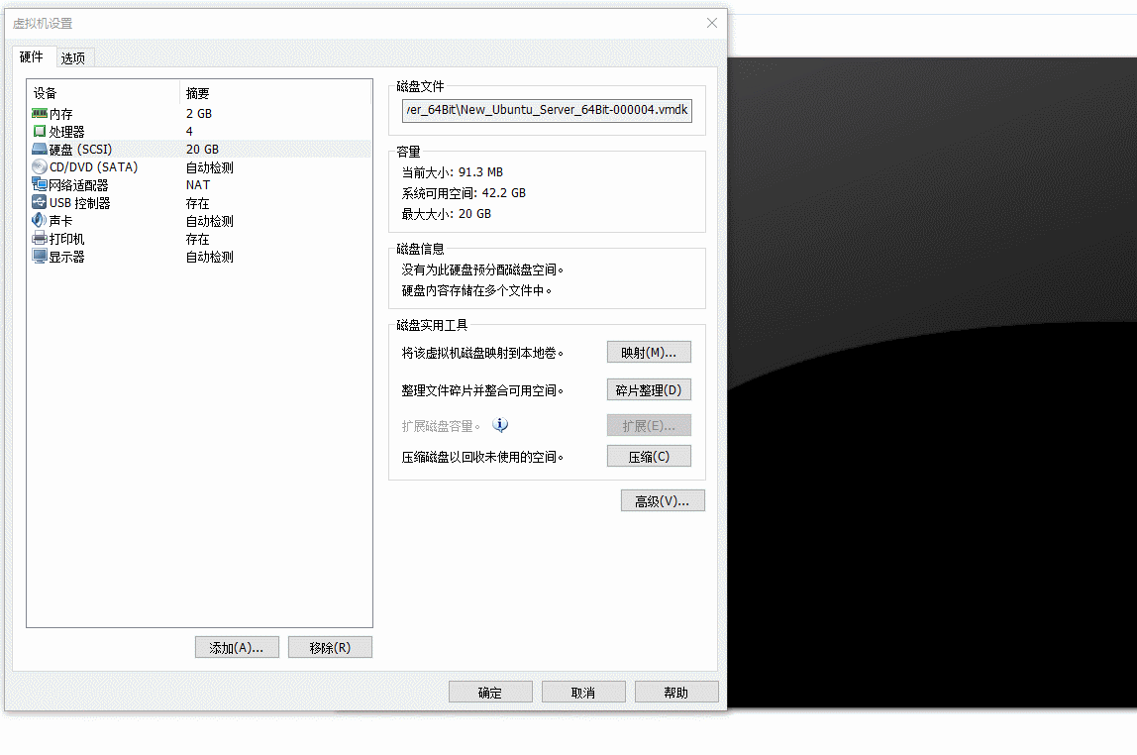Click the memory (内存) device icon
This screenshot has width=1137, height=755.
(x=40, y=113)
